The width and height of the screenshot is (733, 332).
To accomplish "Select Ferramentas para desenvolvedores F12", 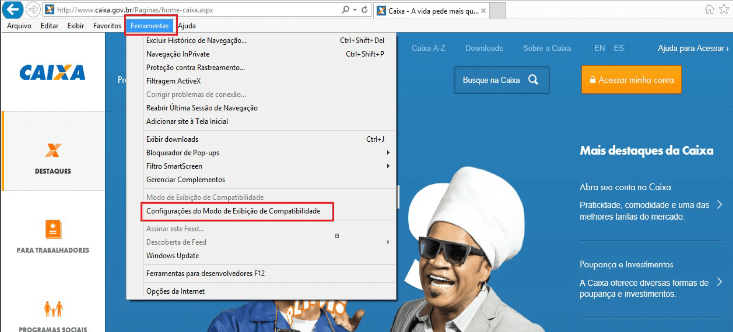I will (x=265, y=274).
